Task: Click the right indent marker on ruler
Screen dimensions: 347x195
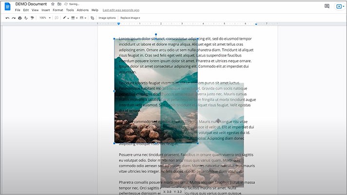Action: (x=256, y=24)
